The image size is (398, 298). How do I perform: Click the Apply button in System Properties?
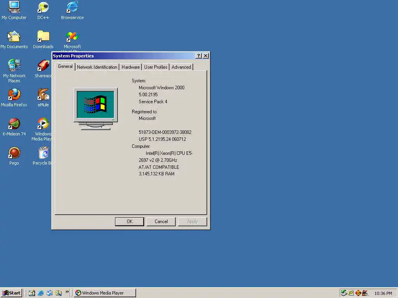coord(192,222)
